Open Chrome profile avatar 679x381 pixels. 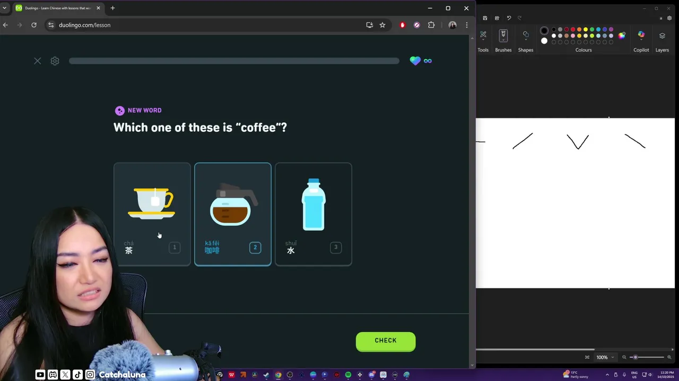(452, 25)
